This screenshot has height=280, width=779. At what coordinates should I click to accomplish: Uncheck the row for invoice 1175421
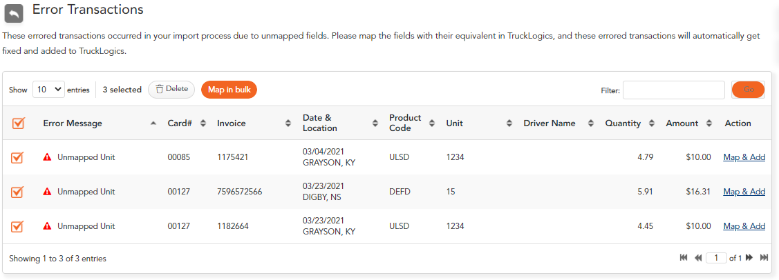[17, 157]
